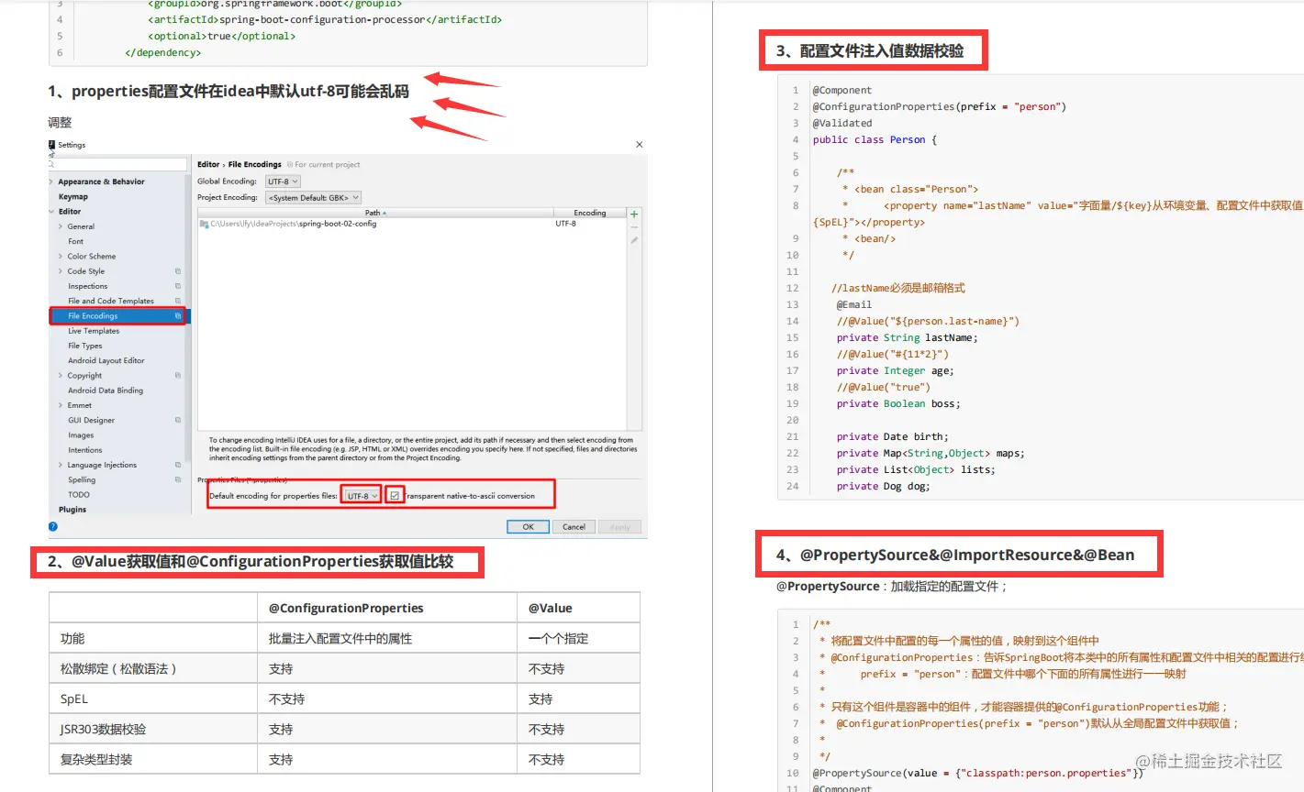Viewport: 1304px width, 792px height.
Task: Click the green plus add-path icon
Action: (x=634, y=214)
